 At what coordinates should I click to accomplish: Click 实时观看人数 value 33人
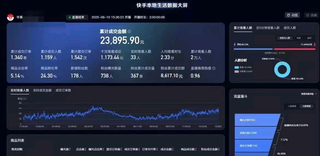coord(135,57)
